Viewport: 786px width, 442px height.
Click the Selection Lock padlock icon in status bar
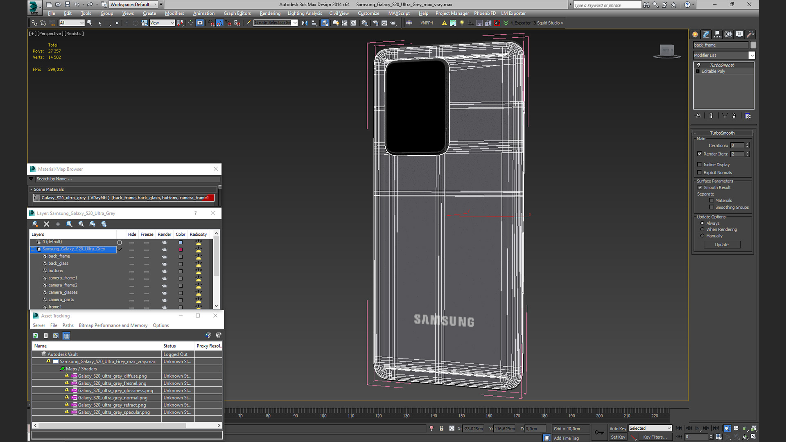[x=441, y=428]
